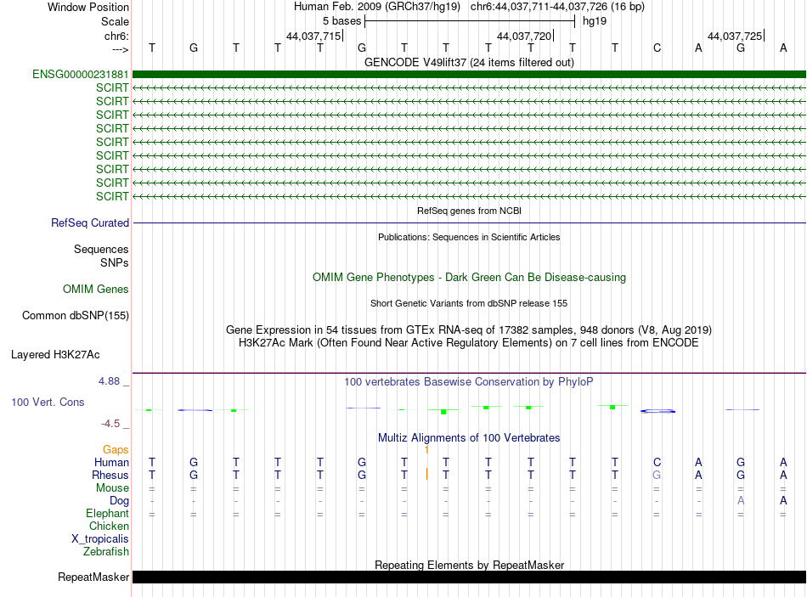Click the Human Feb. 2009 (GRCh37/hg19) position title
The height and width of the screenshot is (597, 807).
pos(377,7)
